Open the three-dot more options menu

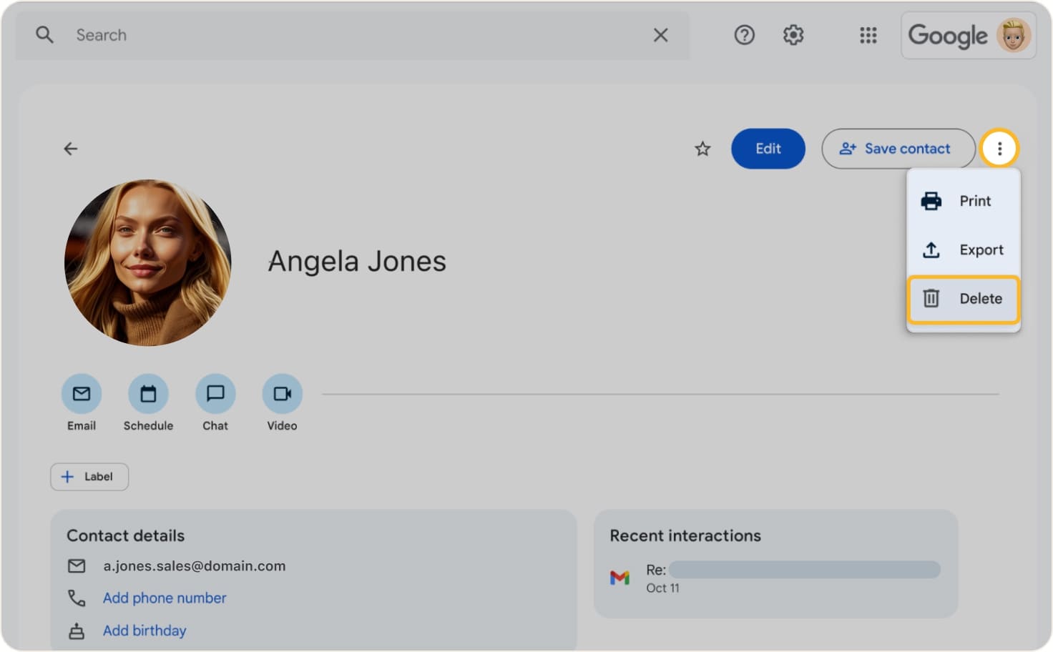tap(1000, 148)
